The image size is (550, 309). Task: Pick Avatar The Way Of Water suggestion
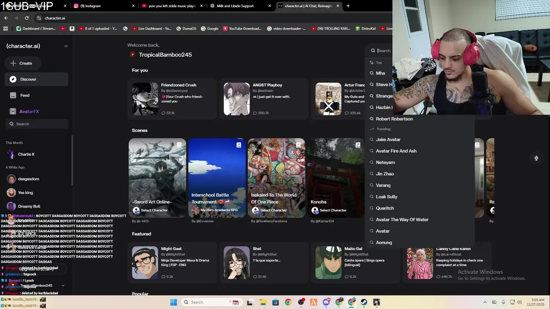(x=419, y=220)
